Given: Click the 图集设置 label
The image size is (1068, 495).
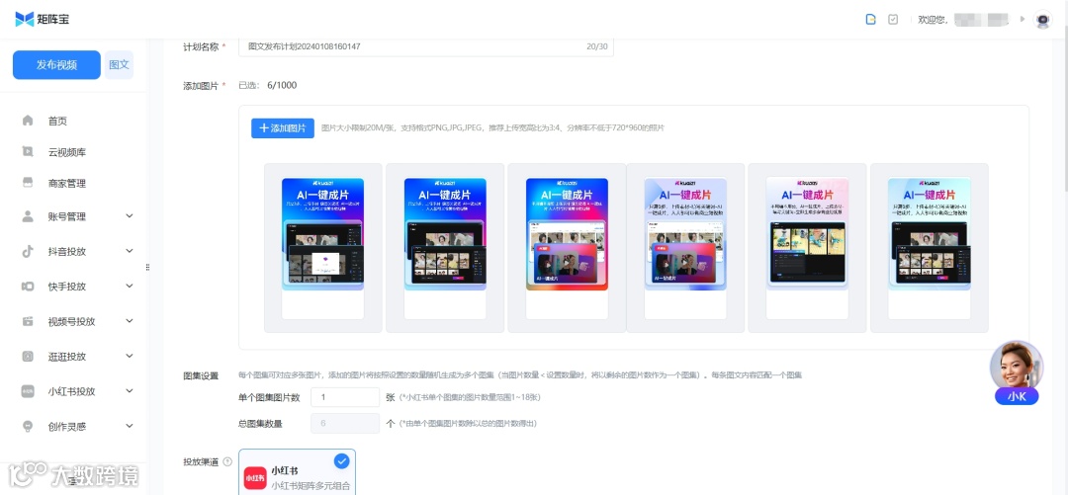Looking at the screenshot, I should (x=201, y=375).
